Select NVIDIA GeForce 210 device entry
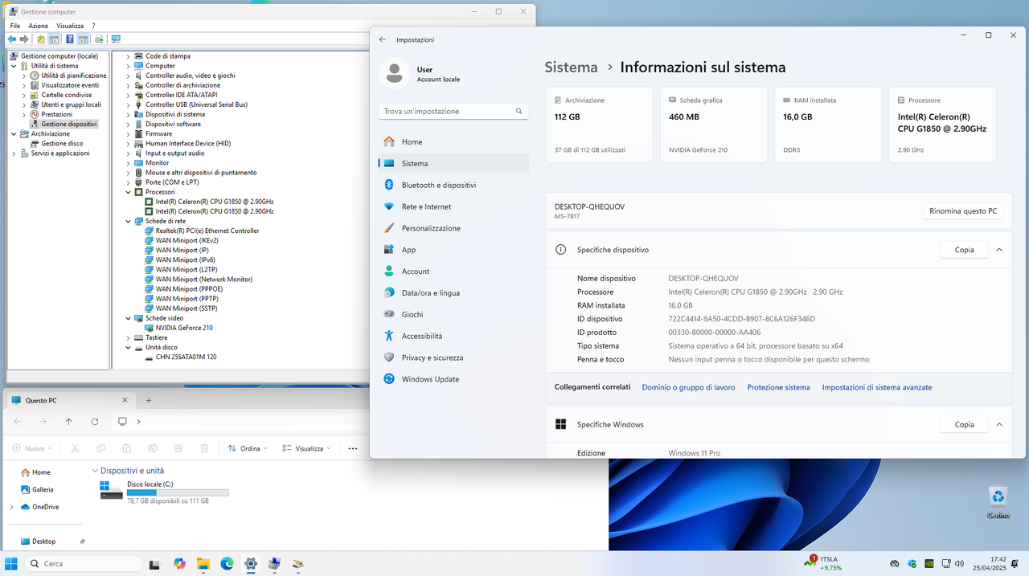 pyautogui.click(x=184, y=328)
